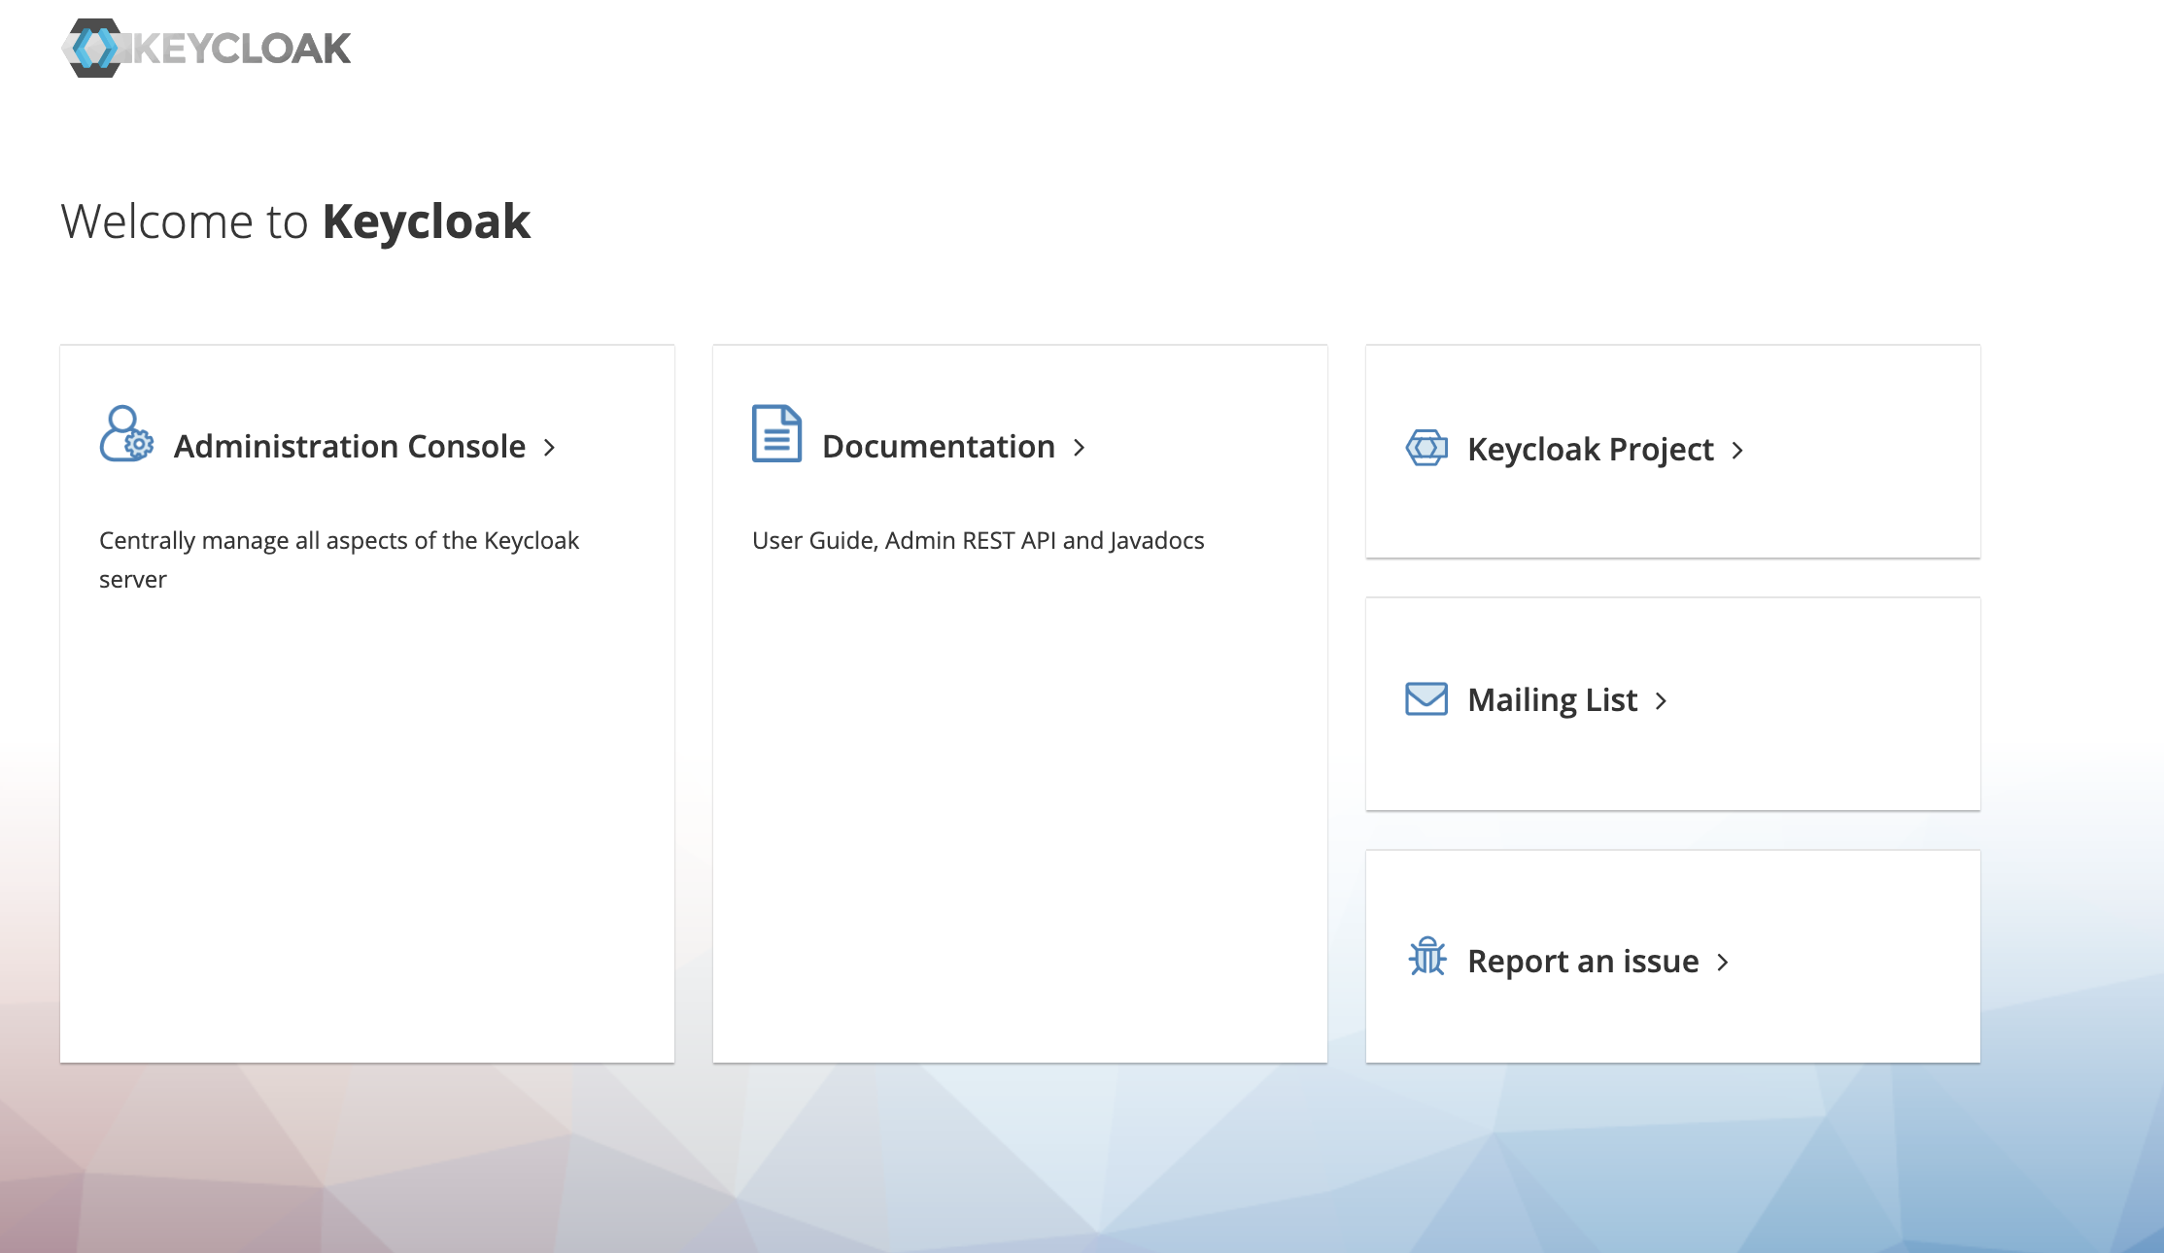Click the envelope icon beside Mailing List
This screenshot has width=2164, height=1253.
point(1426,699)
